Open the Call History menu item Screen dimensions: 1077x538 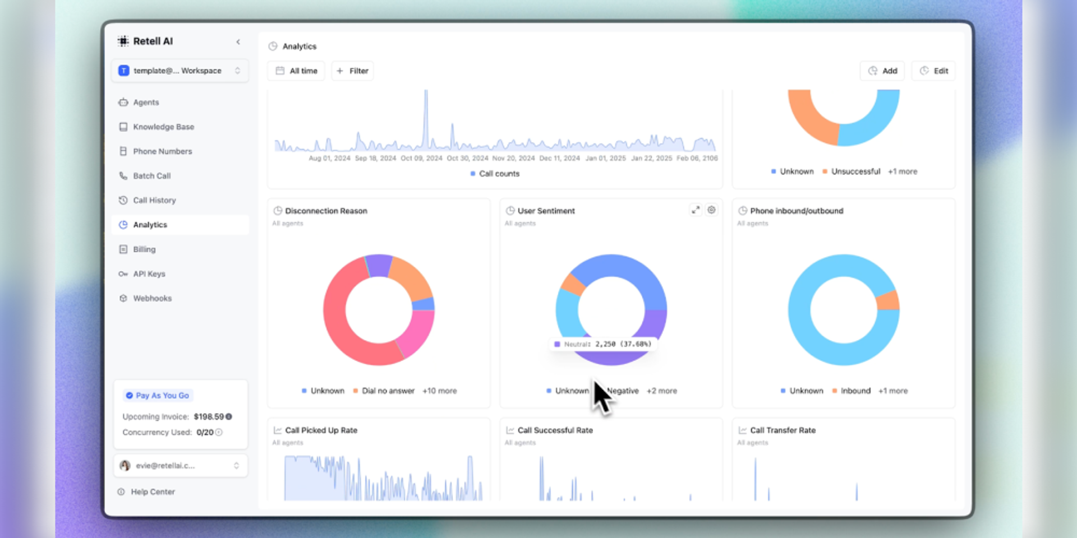click(180, 201)
